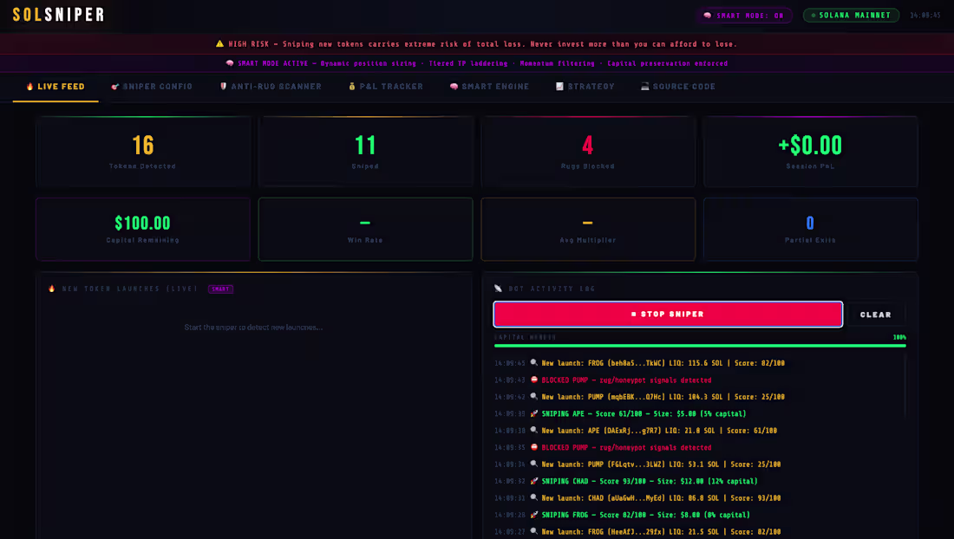Viewport: 954px width, 539px height.
Task: Open the Anti-Rug Scanner tab
Action: tap(270, 87)
